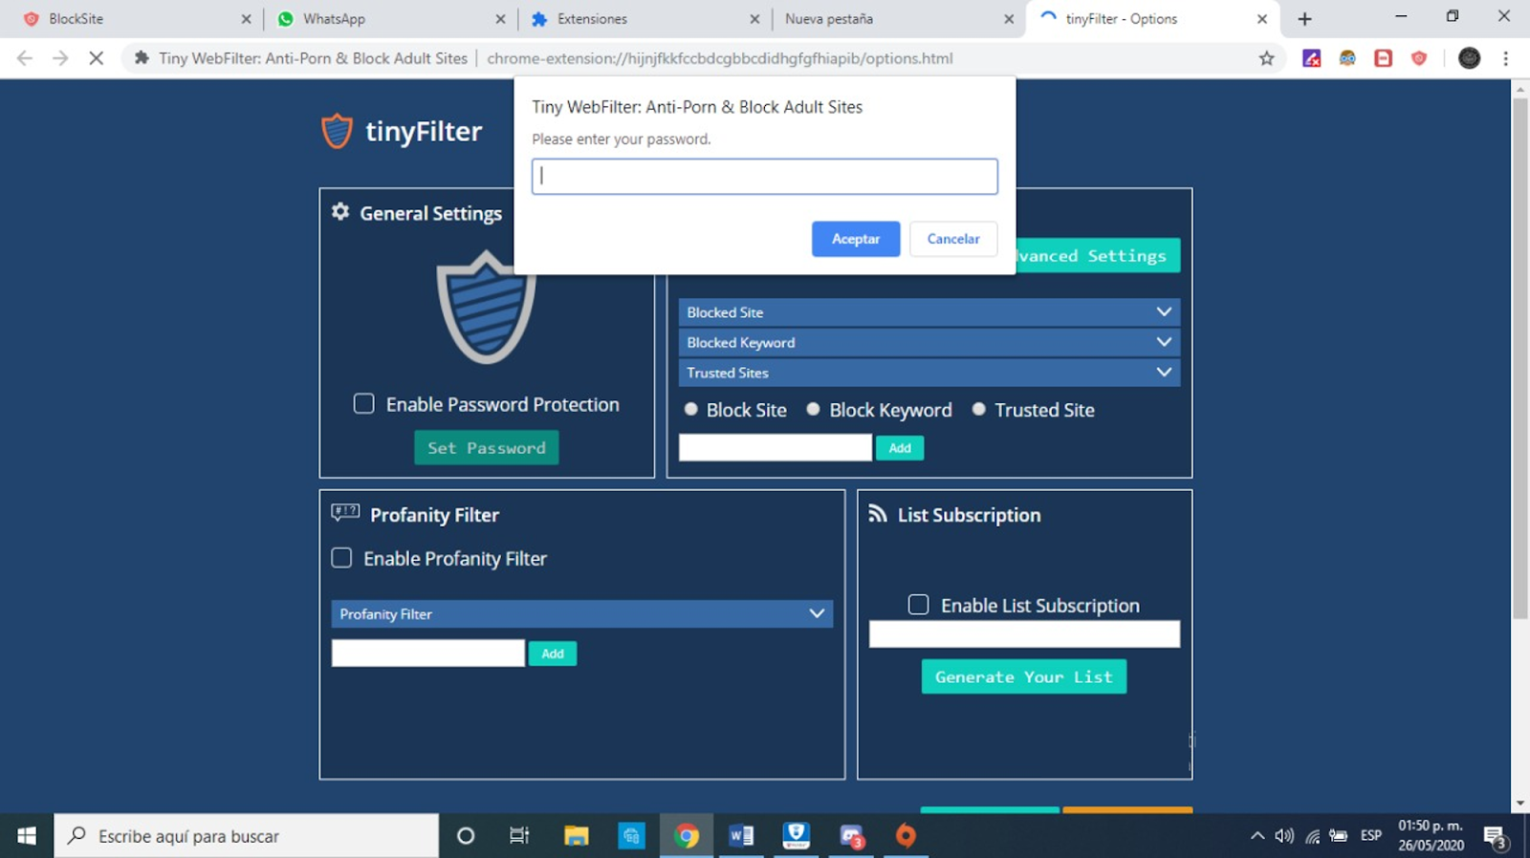1530x858 pixels.
Task: Expand the Blocked Keyword dropdown
Action: click(929, 342)
